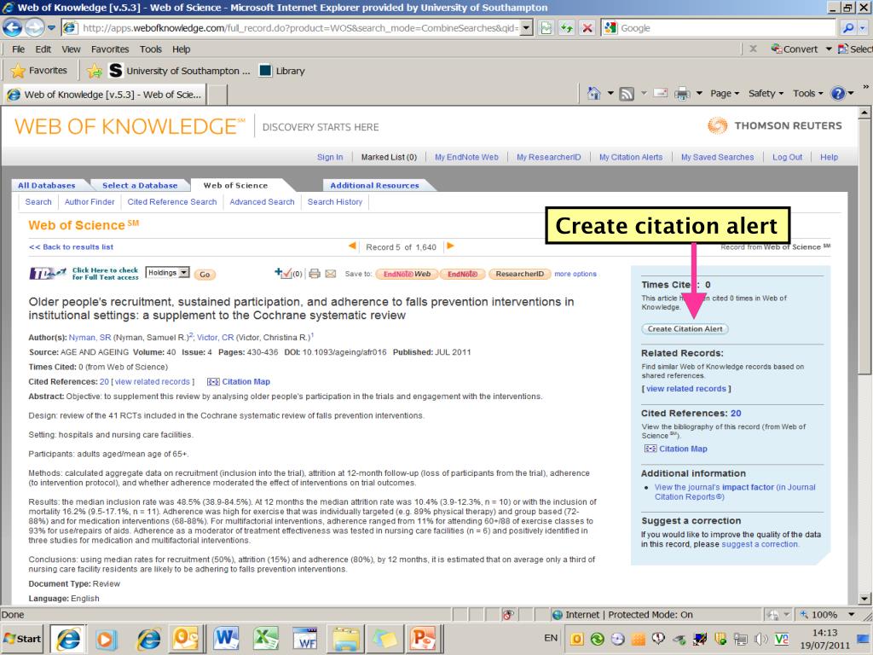Click the RSS feeds icon
Image resolution: width=873 pixels, height=655 pixels.
click(x=627, y=94)
